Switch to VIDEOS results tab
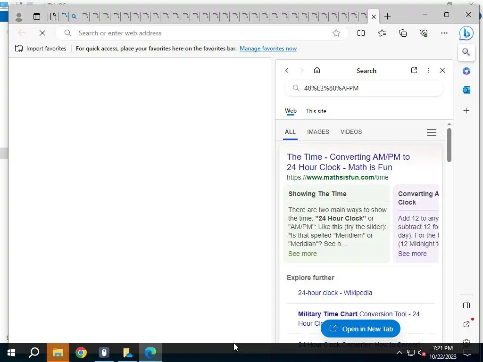 pos(351,132)
